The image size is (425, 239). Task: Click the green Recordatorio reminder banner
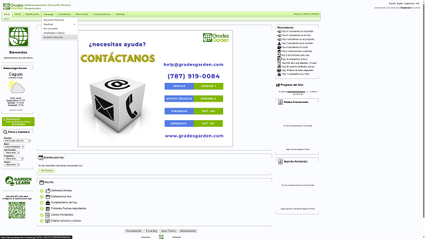tap(18, 121)
